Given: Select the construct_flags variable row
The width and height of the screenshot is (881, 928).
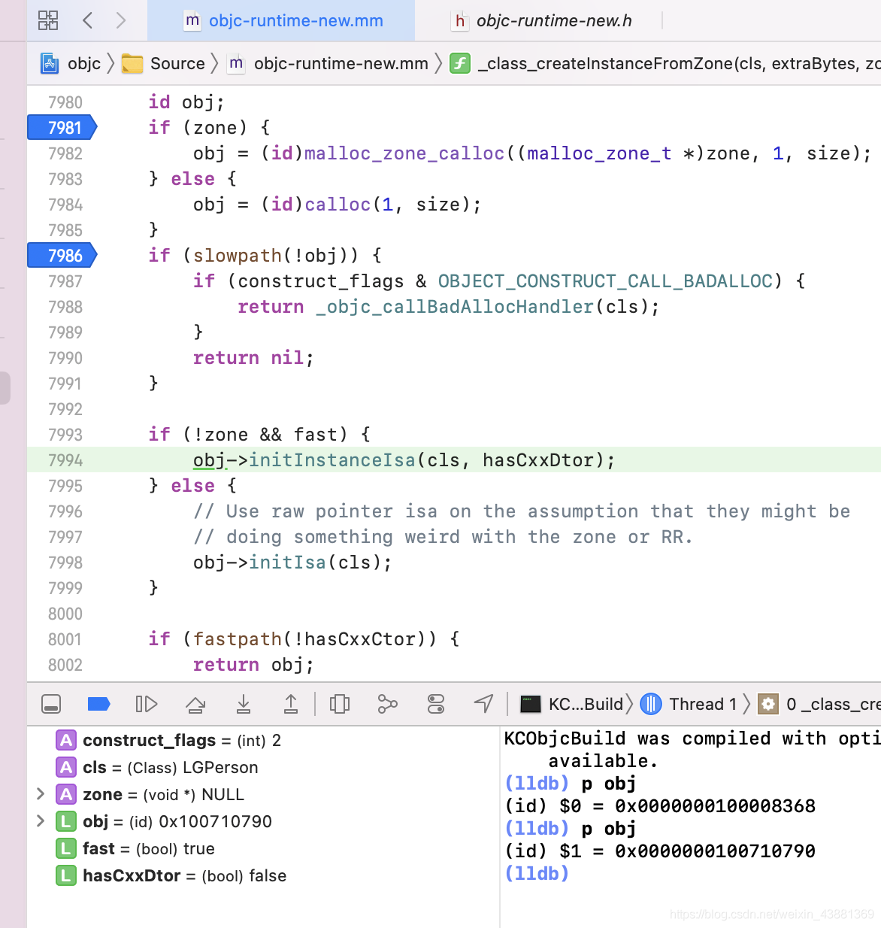Looking at the screenshot, I should point(263,741).
